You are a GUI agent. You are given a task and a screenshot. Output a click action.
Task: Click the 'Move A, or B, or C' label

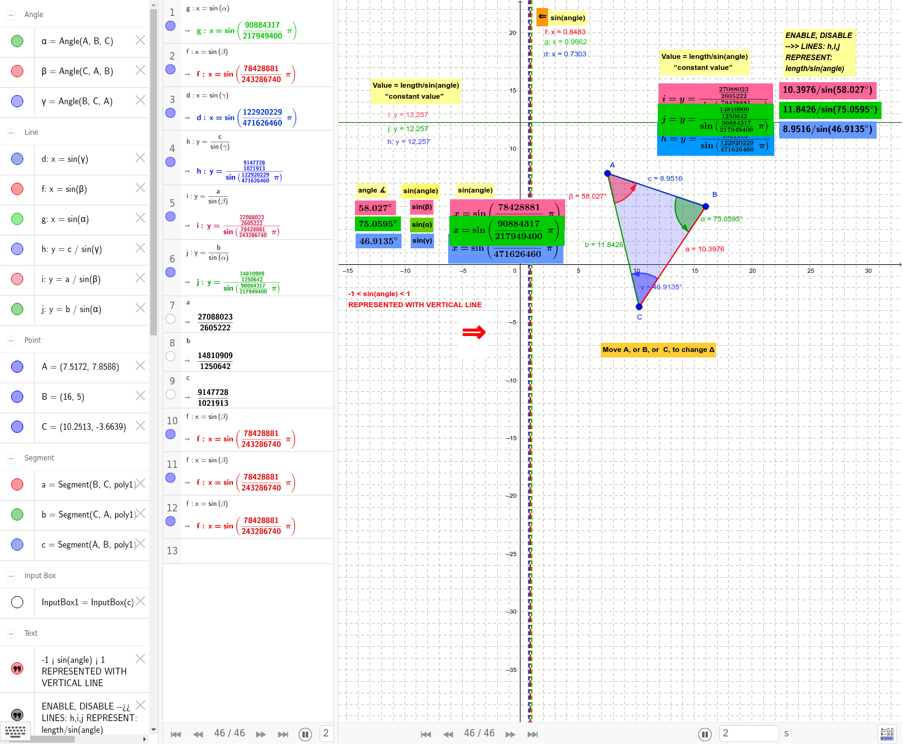(658, 350)
